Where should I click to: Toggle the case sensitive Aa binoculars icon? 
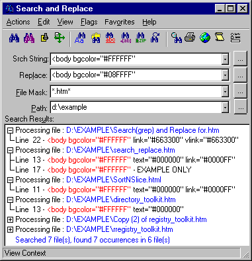click(x=80, y=38)
